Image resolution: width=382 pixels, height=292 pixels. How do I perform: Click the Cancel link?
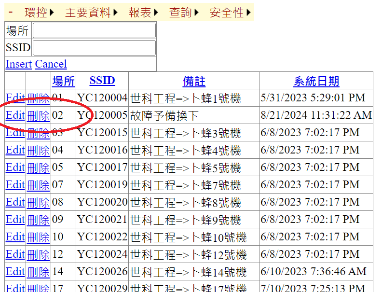coord(51,64)
